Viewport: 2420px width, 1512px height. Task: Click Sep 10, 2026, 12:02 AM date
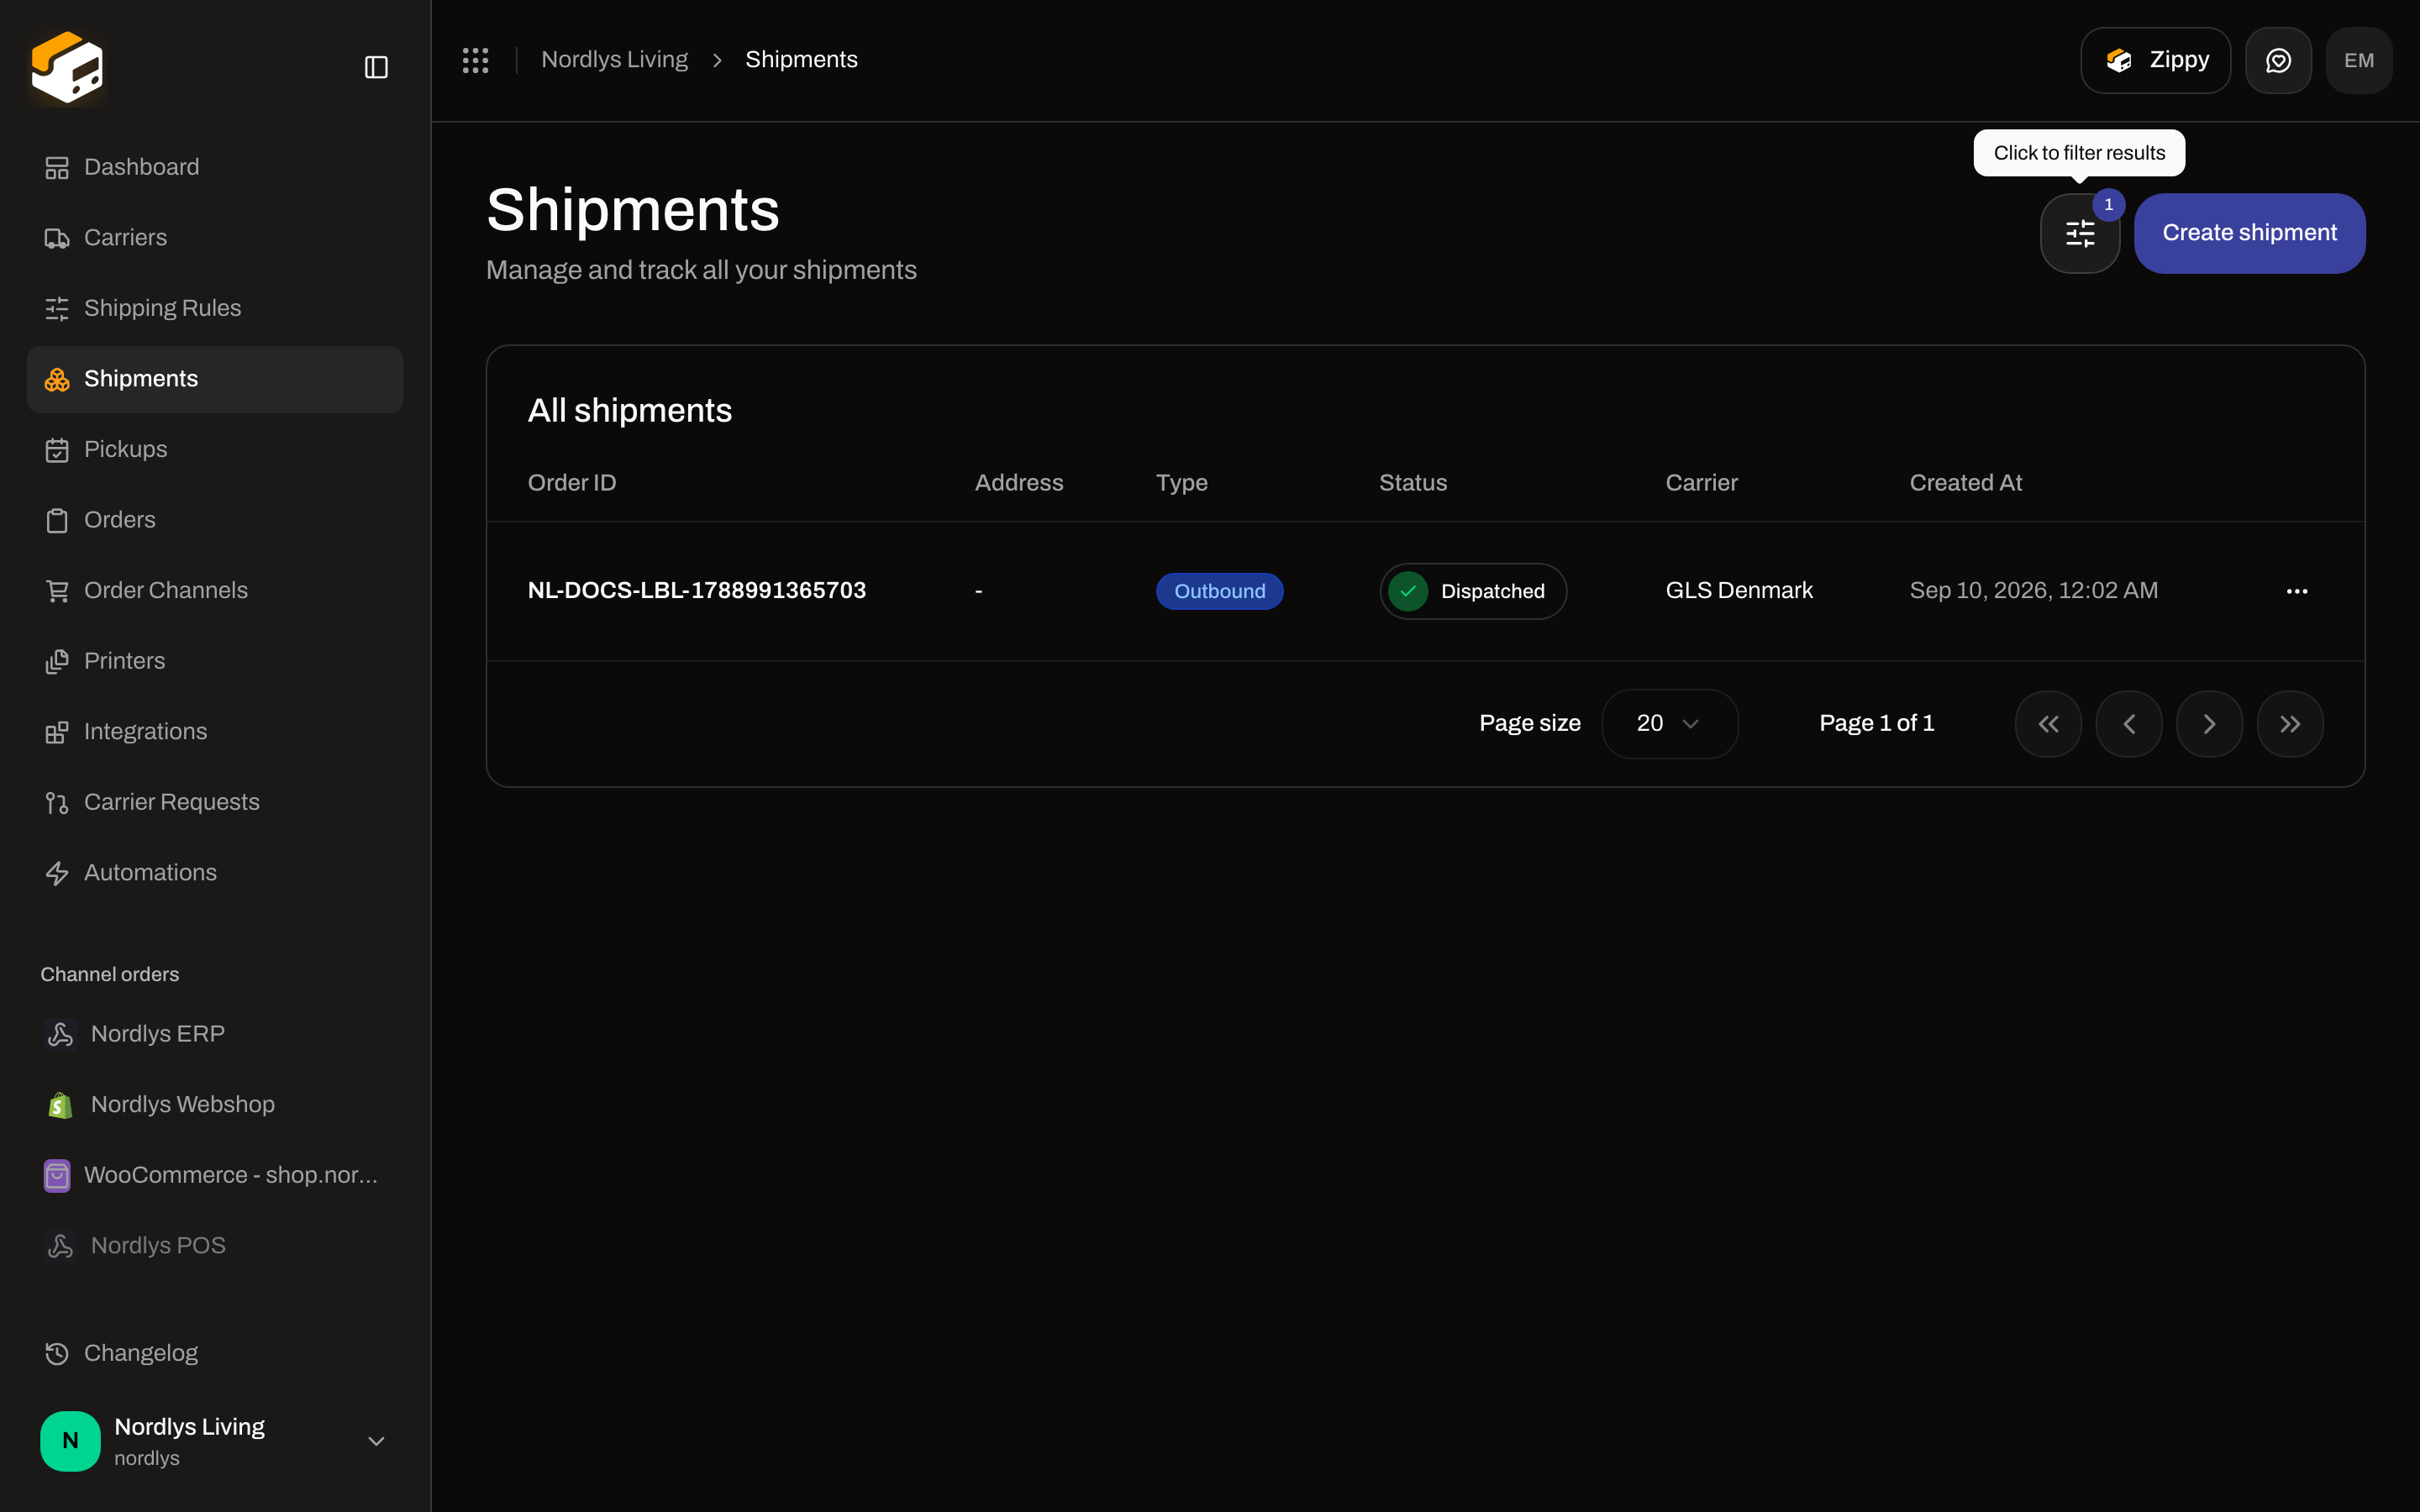(x=2033, y=591)
